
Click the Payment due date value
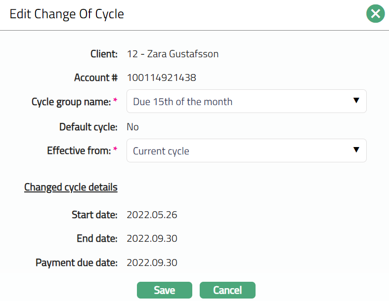[x=152, y=263]
